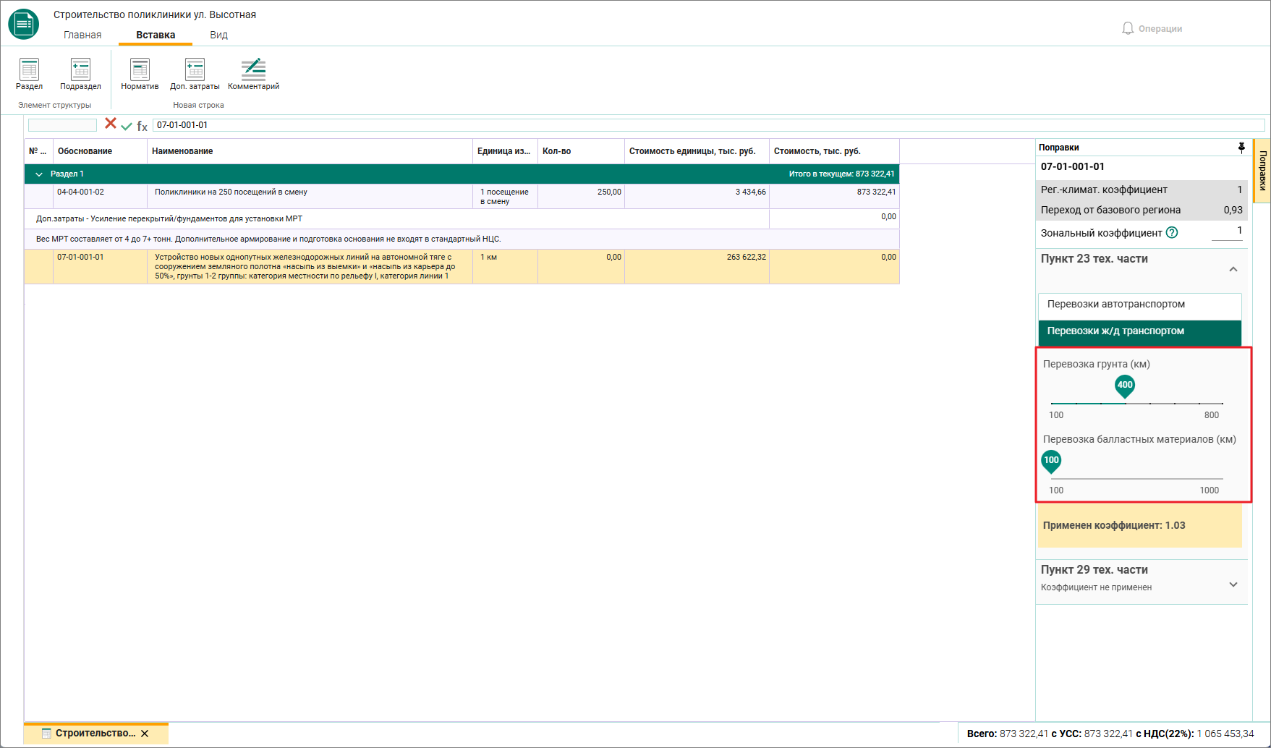
Task: Open the vertical Поправки side tab
Action: coord(1262,171)
